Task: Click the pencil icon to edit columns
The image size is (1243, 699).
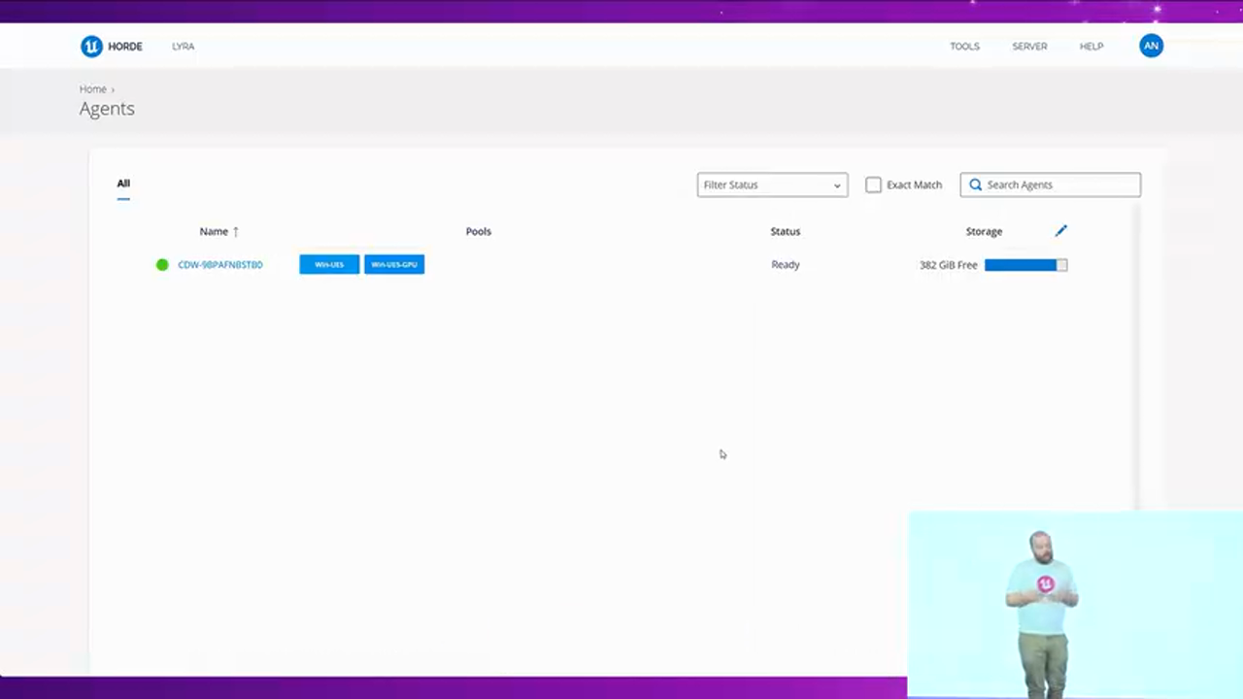Action: pyautogui.click(x=1060, y=230)
